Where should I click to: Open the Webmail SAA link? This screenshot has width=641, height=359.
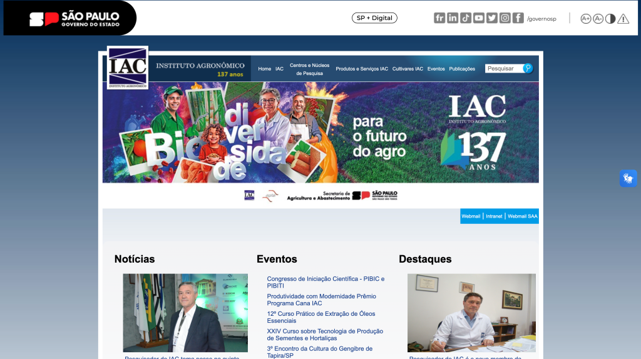[x=523, y=216]
